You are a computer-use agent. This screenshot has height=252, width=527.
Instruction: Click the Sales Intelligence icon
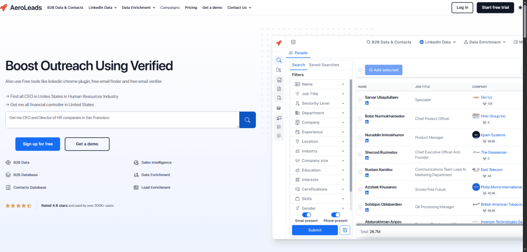[x=136, y=163]
